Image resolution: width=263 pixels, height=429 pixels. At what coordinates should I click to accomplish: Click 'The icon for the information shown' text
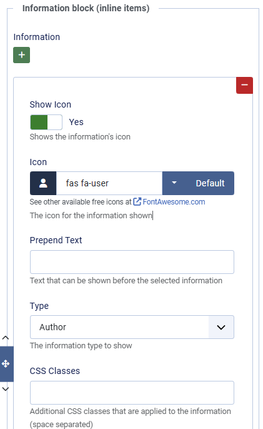coord(91,216)
